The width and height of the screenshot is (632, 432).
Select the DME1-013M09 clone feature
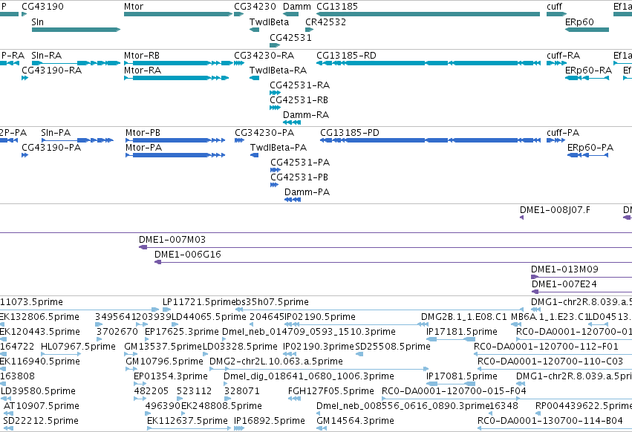tap(581, 277)
